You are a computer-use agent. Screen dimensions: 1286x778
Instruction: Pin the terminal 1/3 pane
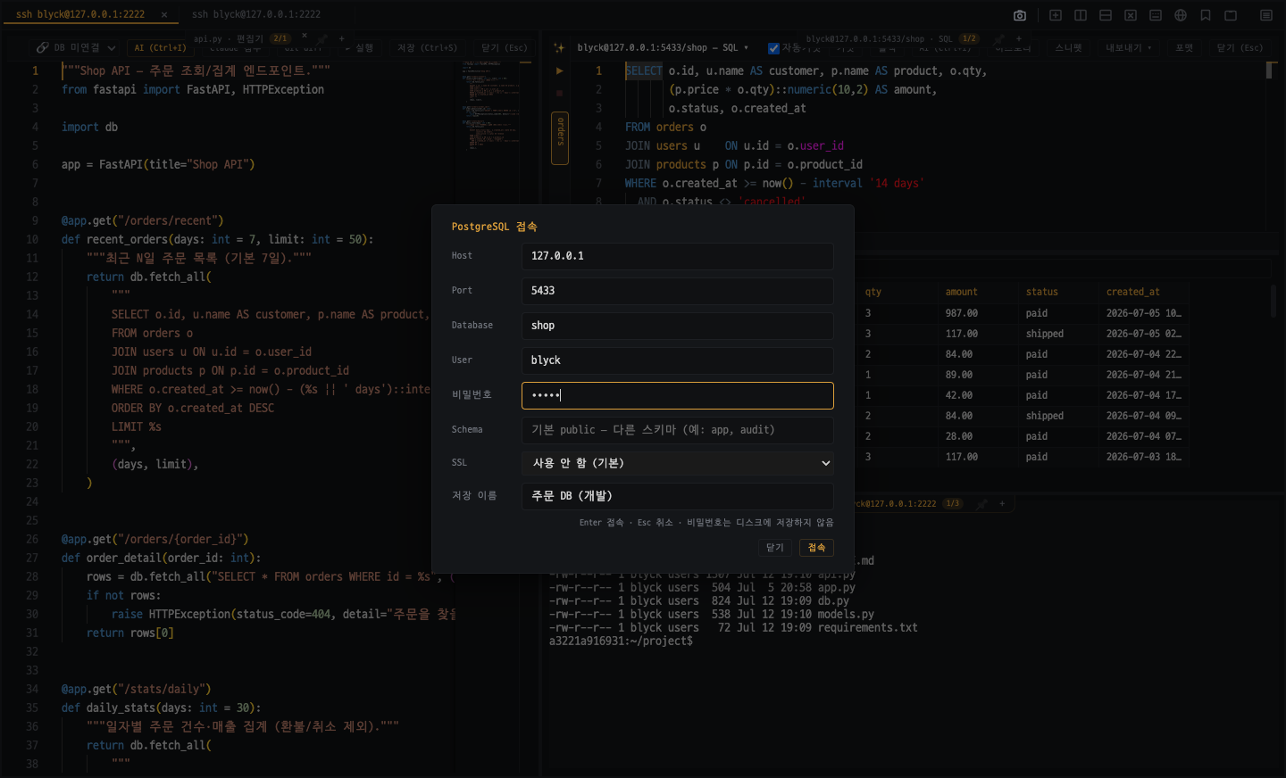pos(981,504)
